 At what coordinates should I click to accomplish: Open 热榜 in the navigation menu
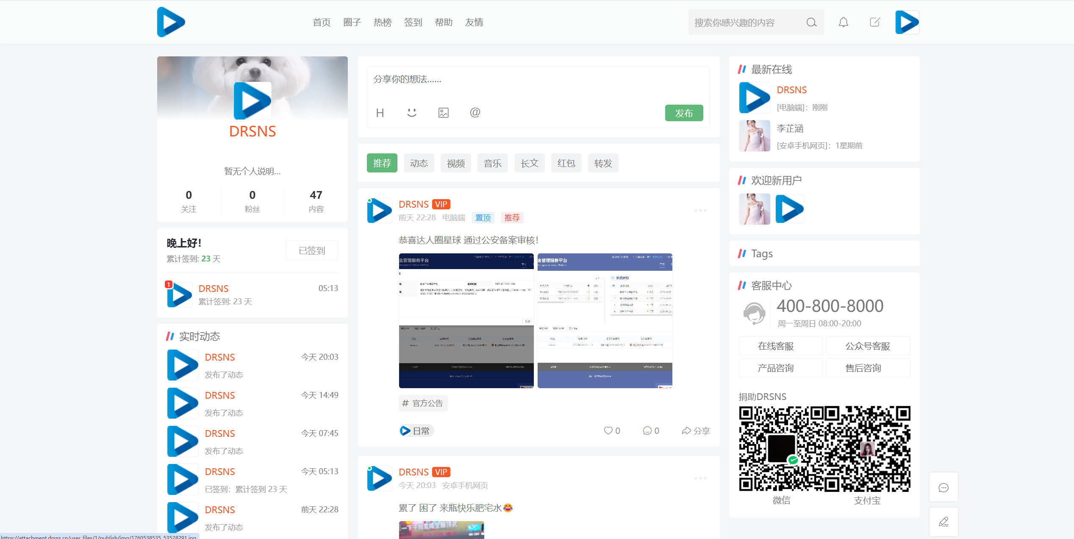pyautogui.click(x=382, y=22)
